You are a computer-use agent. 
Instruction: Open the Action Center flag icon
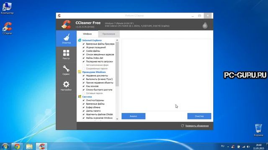pyautogui.click(x=238, y=146)
